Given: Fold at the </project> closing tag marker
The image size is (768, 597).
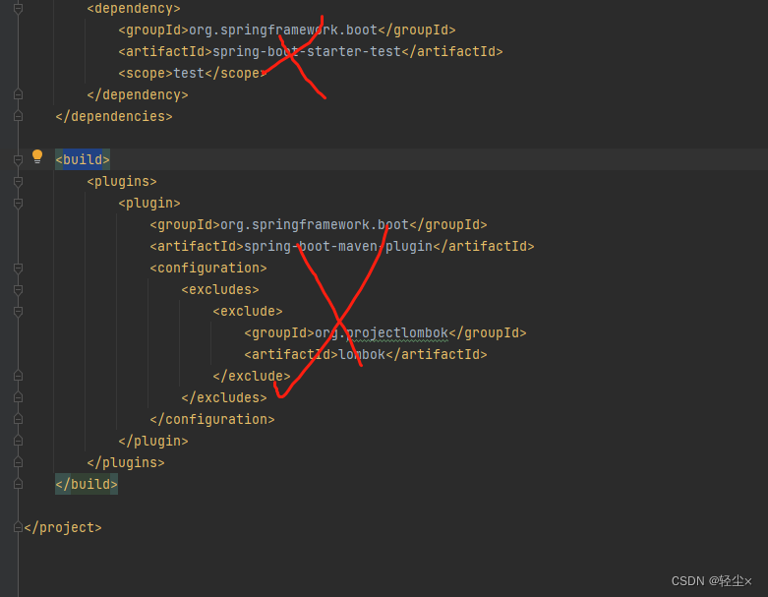Looking at the screenshot, I should (18, 527).
